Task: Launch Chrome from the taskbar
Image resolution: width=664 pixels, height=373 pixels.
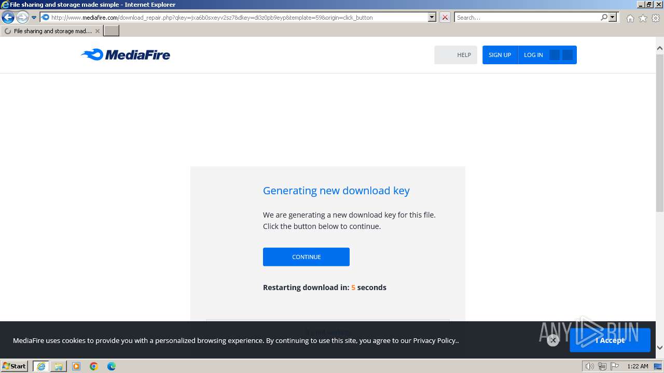Action: [94, 366]
